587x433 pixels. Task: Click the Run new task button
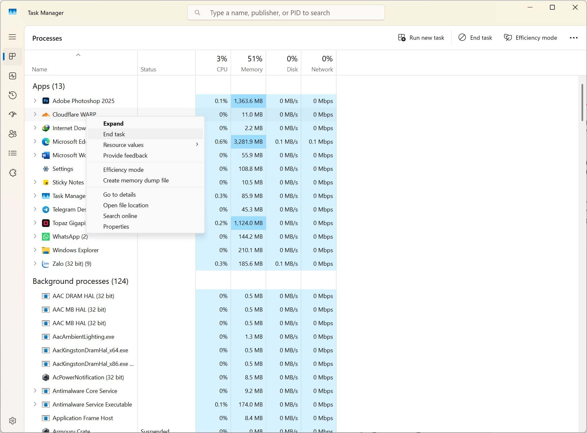pos(421,37)
